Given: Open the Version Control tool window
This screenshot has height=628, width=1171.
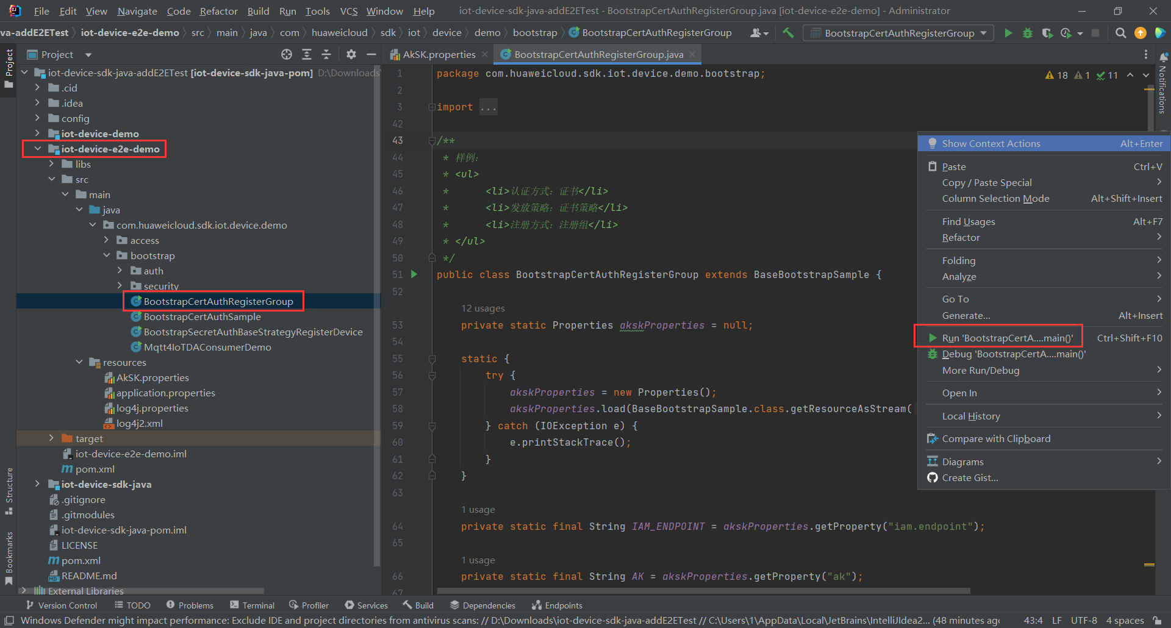Looking at the screenshot, I should [x=62, y=605].
